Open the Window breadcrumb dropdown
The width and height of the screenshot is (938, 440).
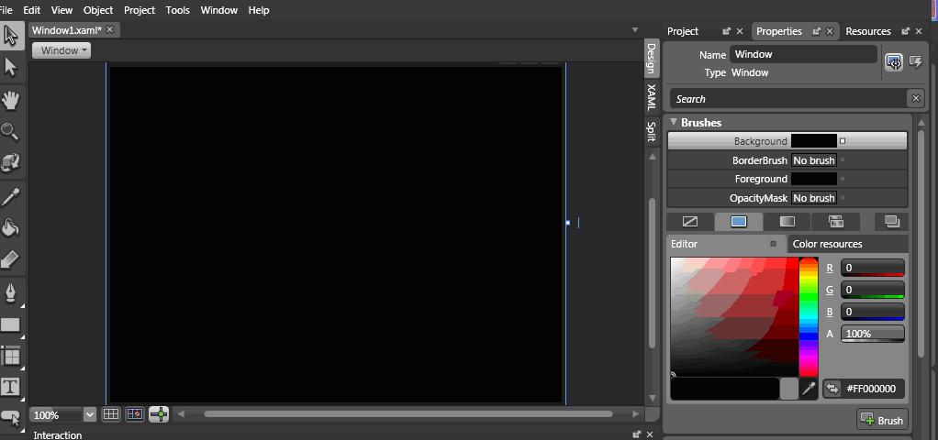coord(61,50)
